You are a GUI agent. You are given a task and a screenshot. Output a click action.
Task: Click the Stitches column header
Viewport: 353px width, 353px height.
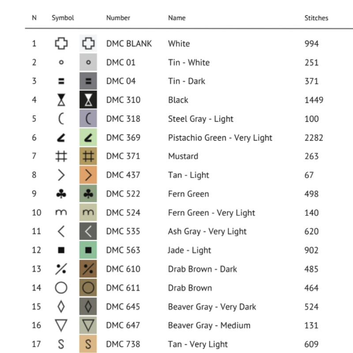click(316, 18)
